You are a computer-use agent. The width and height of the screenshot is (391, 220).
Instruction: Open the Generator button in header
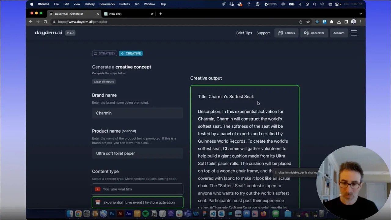pos(314,33)
